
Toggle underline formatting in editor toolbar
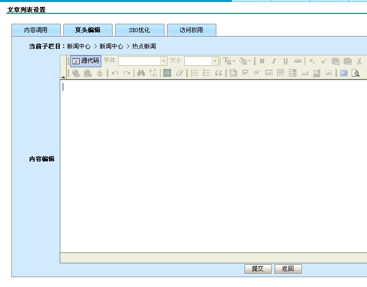click(285, 61)
